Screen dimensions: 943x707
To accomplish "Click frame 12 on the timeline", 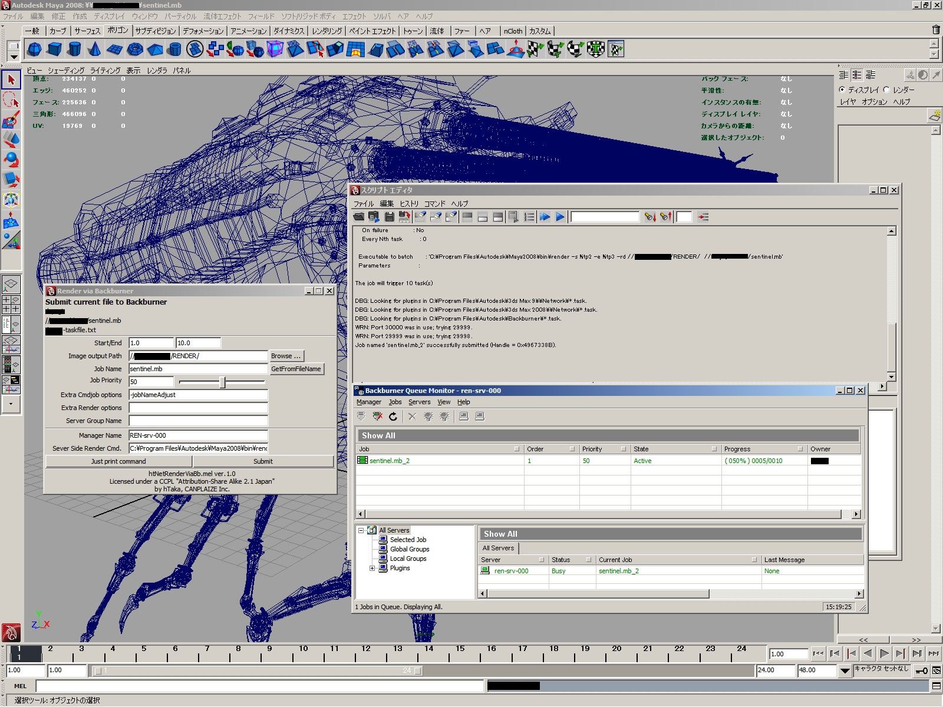I will [x=366, y=653].
